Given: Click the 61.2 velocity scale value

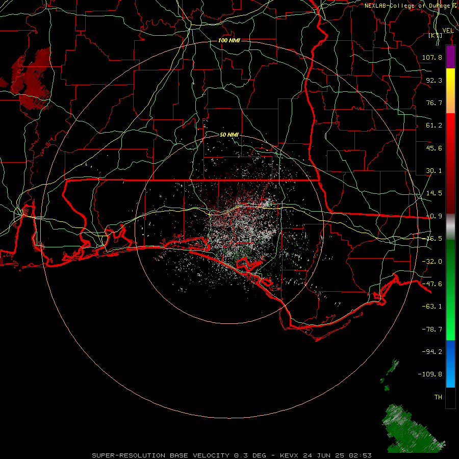Looking at the screenshot, I should (x=434, y=125).
